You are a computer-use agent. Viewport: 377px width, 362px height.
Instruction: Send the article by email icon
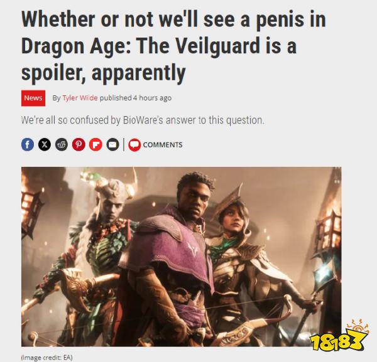[x=112, y=144]
